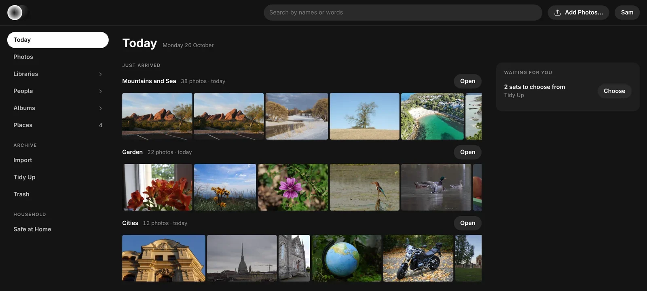Open Safe at Home
647x291 pixels.
[x=58, y=229]
